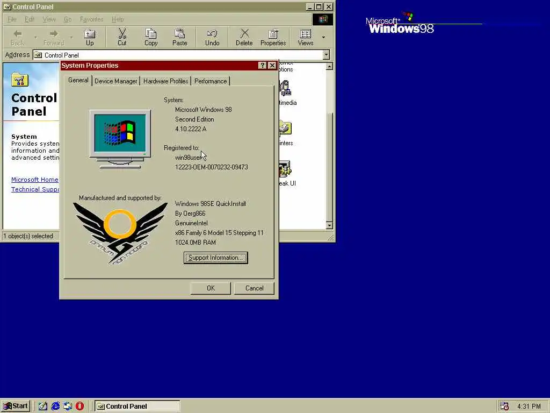Click the Windows logo throbber in toolbar
Screen dimensions: 550x413
[x=323, y=19]
